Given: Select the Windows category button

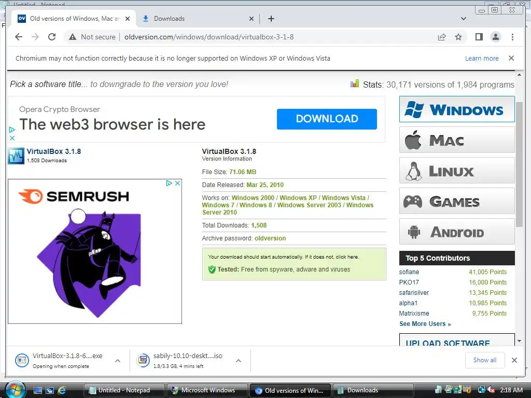Looking at the screenshot, I should 457,109.
